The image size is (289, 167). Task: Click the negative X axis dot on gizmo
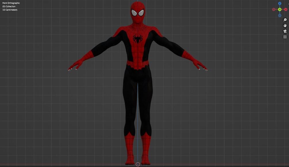click(274, 9)
